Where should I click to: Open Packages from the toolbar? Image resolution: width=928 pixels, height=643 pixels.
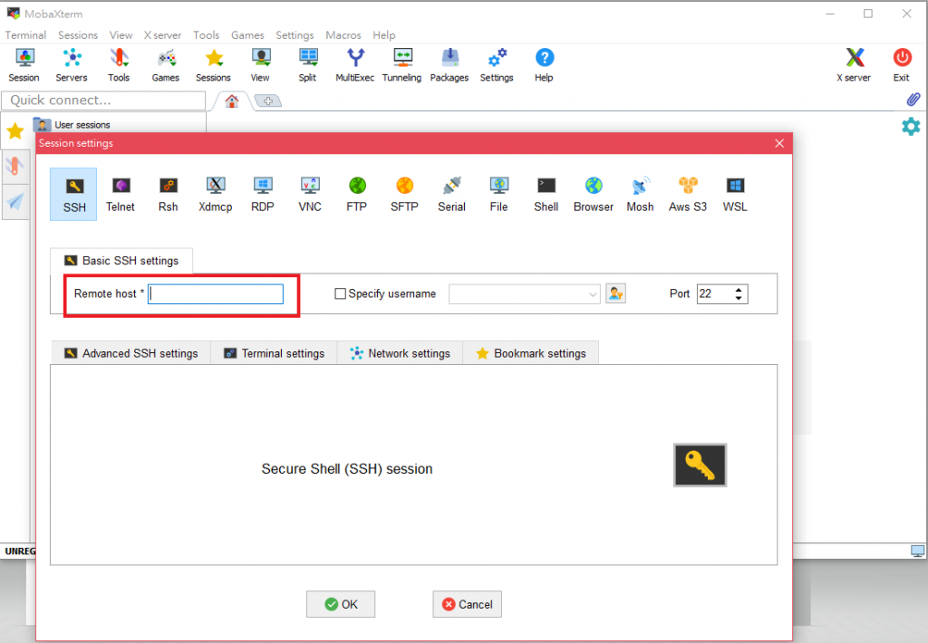449,65
